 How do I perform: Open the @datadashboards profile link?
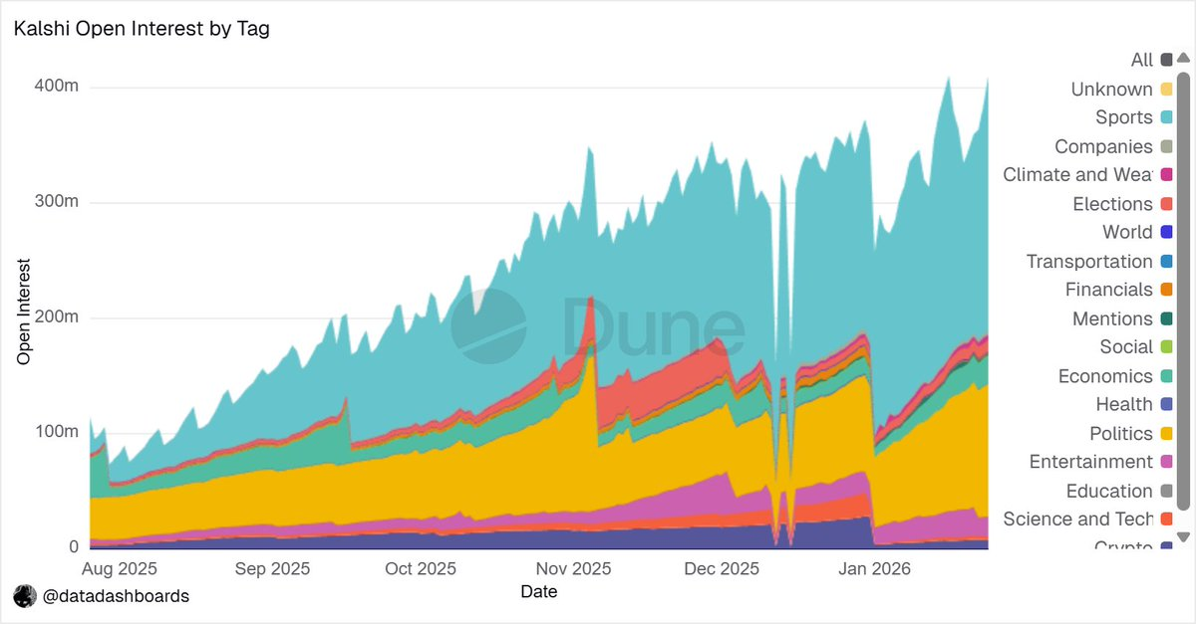pyautogui.click(x=115, y=596)
